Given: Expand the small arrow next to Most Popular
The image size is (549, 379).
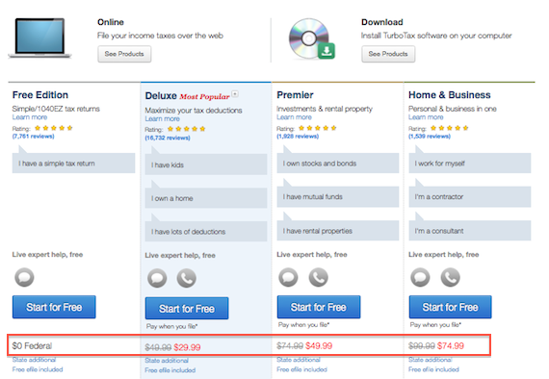Looking at the screenshot, I should [x=235, y=93].
